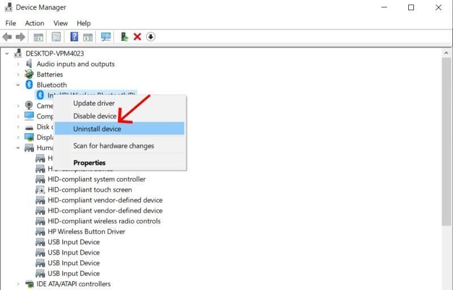Click the Human Interface Devices category icon
Screen dimensions: 453x290
click(x=29, y=148)
